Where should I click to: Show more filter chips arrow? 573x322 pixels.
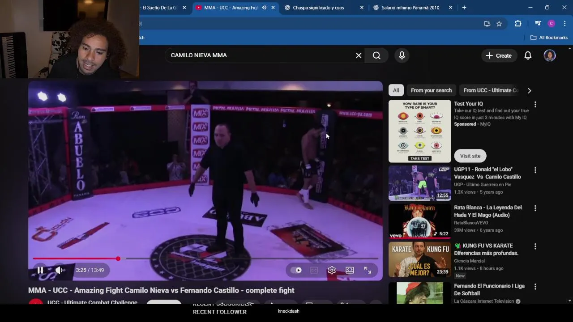pyautogui.click(x=529, y=90)
